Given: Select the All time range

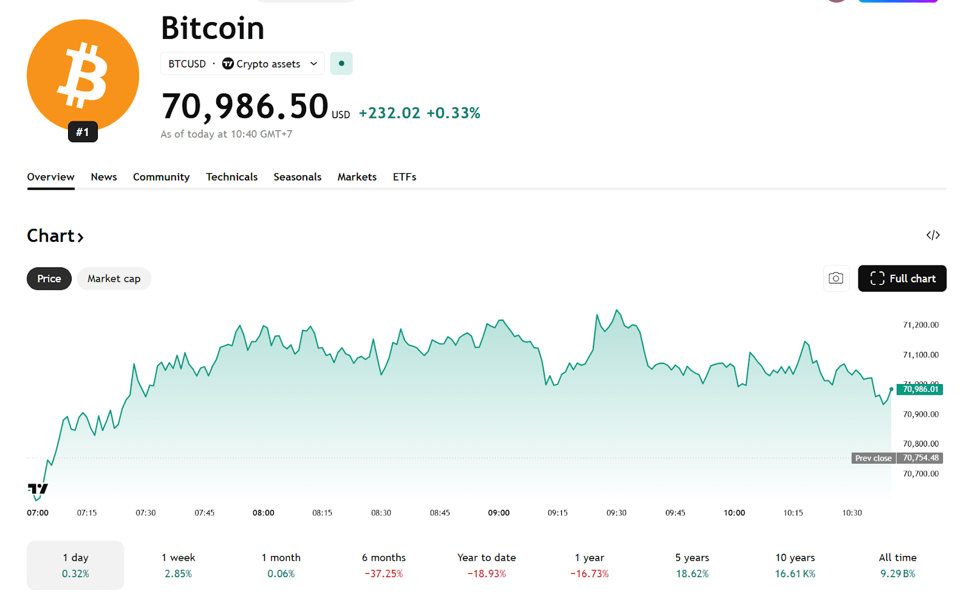Looking at the screenshot, I should [x=897, y=565].
